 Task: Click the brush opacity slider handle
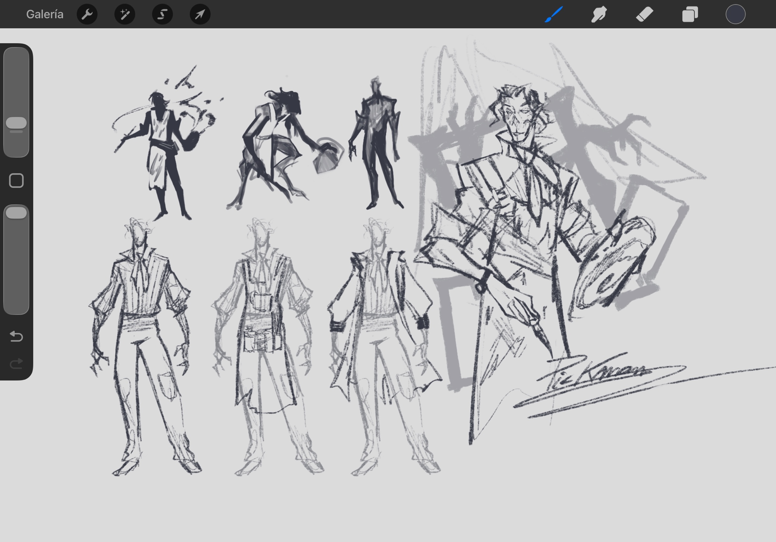coord(16,213)
